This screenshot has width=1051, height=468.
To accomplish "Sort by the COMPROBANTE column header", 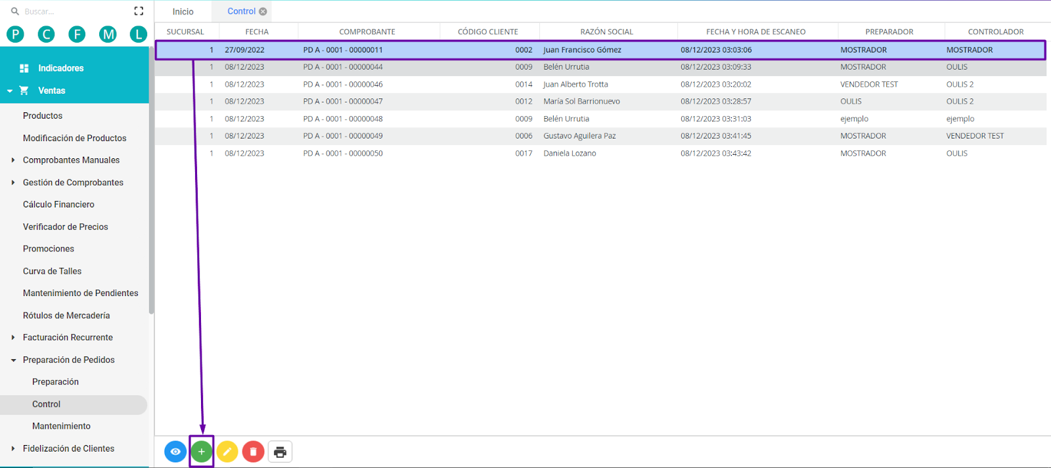I will click(367, 32).
